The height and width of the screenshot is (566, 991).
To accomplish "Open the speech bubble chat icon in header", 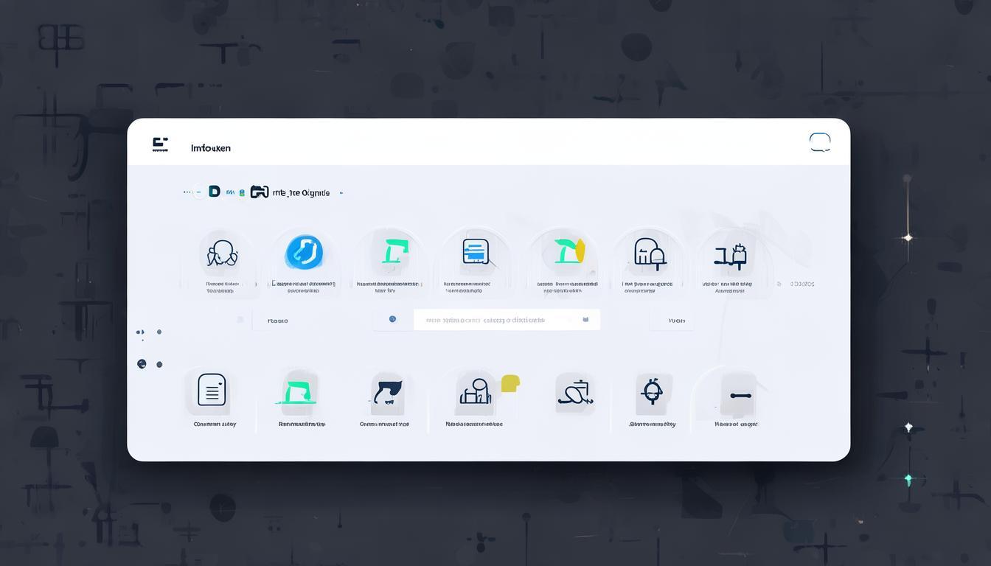I will pyautogui.click(x=820, y=142).
